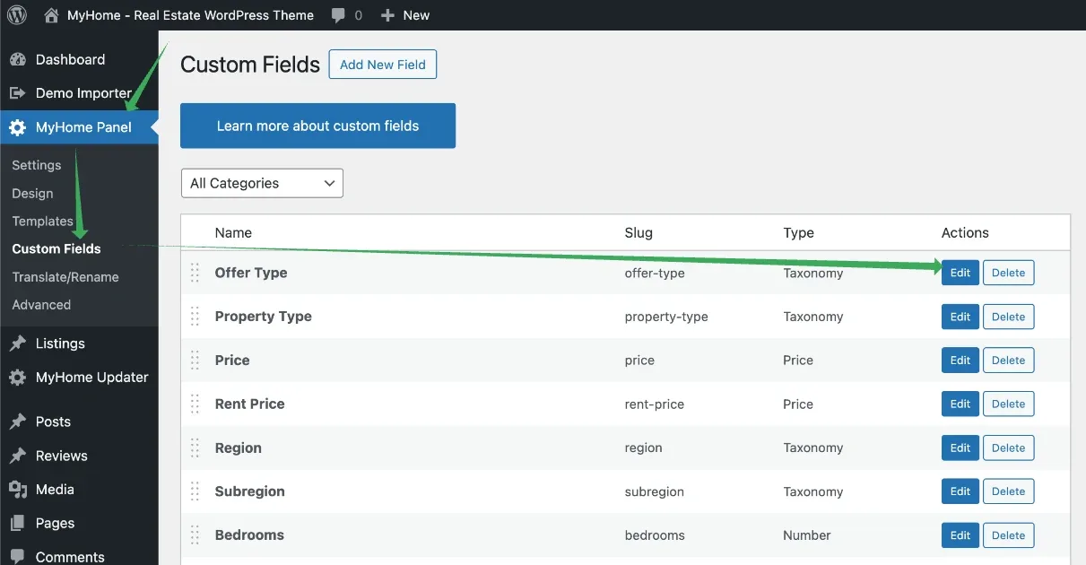Open Listings in the sidebar
The width and height of the screenshot is (1086, 565).
tap(60, 343)
